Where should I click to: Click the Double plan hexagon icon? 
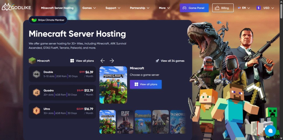click(x=36, y=74)
